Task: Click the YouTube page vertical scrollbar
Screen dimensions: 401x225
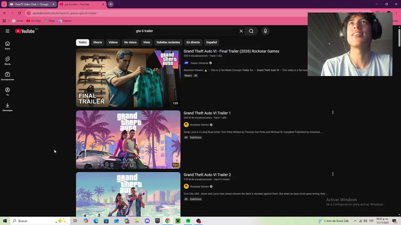Action: tap(399, 37)
